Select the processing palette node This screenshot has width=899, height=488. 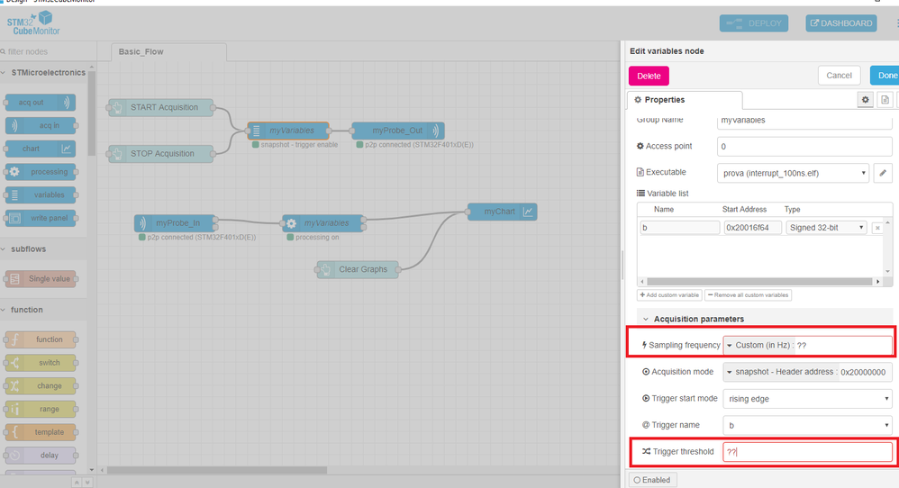41,172
